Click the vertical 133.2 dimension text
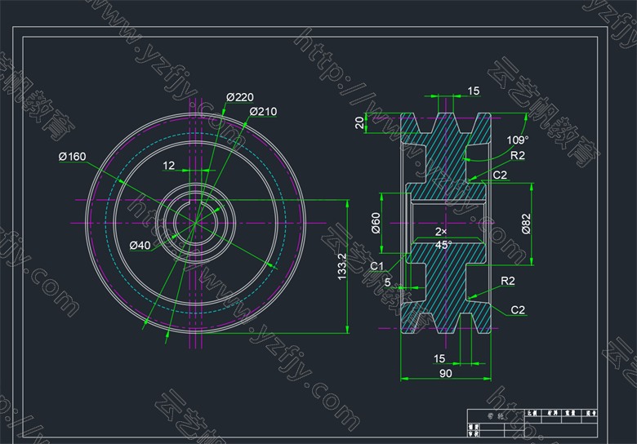This screenshot has height=444, width=637. pyautogui.click(x=342, y=267)
